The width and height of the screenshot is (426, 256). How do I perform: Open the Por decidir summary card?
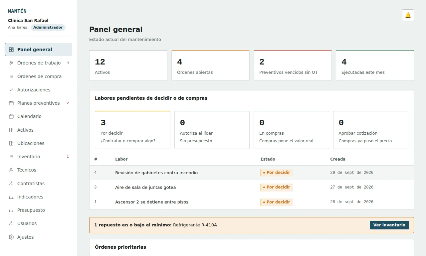pos(132,130)
